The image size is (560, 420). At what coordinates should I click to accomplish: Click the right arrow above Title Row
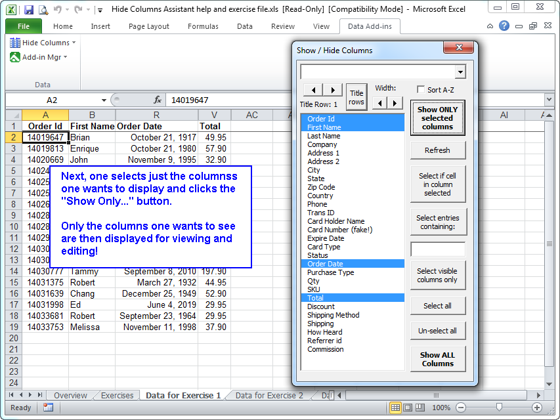333,90
